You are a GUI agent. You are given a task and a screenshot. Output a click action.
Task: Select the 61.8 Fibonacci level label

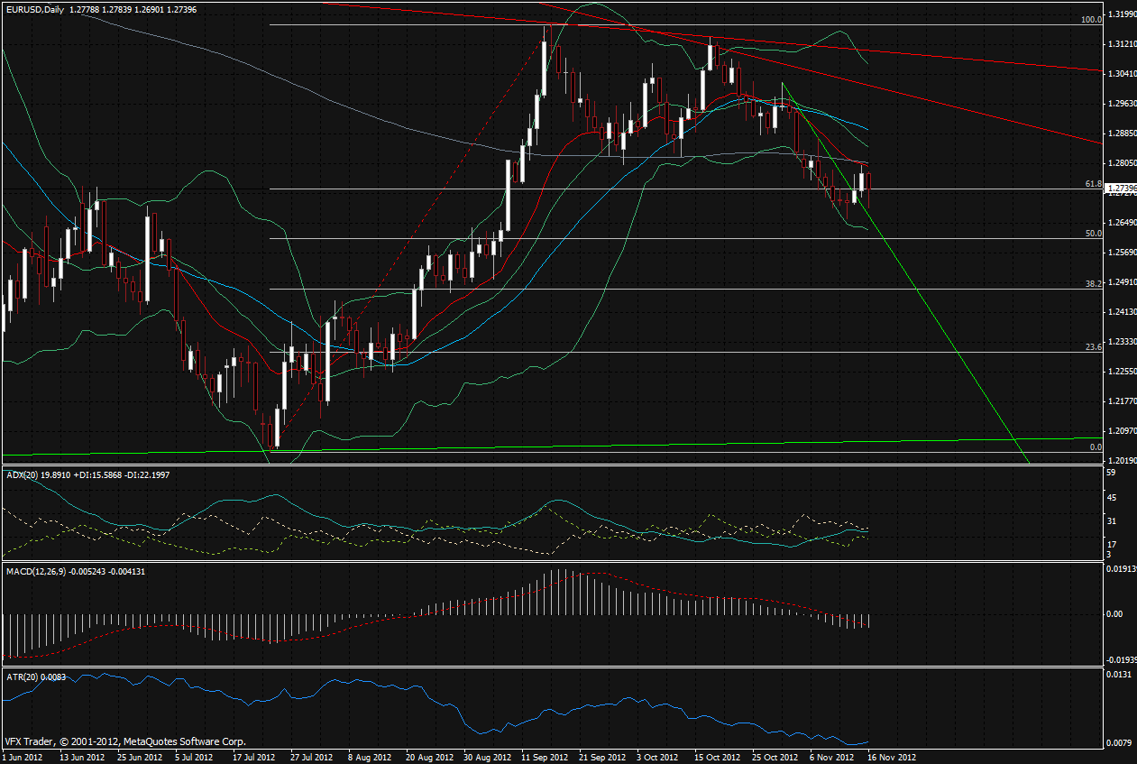pos(1093,183)
